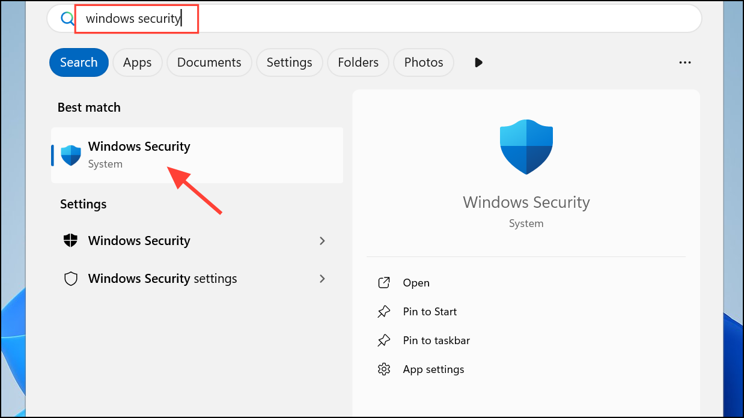Select the Settings filter tab

[x=289, y=62]
